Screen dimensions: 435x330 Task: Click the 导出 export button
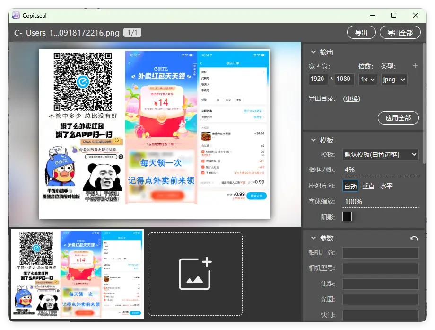[361, 32]
